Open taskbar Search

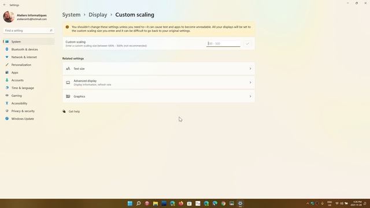(x=139, y=203)
